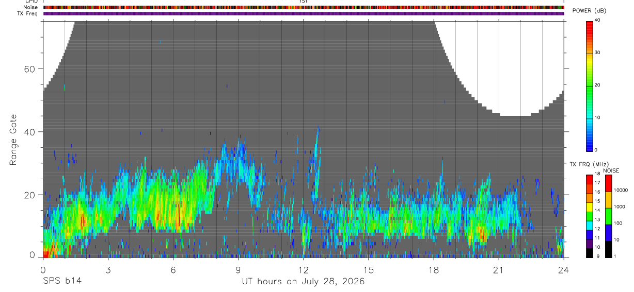634x292 pixels.
Task: Click the range gate 20 axis label
Action: click(x=32, y=195)
